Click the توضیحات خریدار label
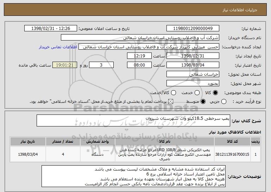Image resolution: width=271 pixels, height=192 pixels. pos(244,176)
